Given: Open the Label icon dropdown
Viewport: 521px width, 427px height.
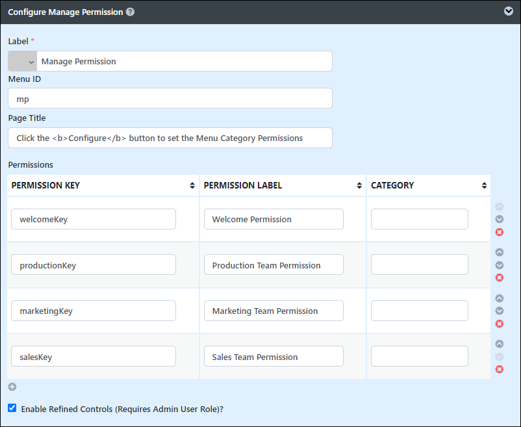Looking at the screenshot, I should [22, 61].
